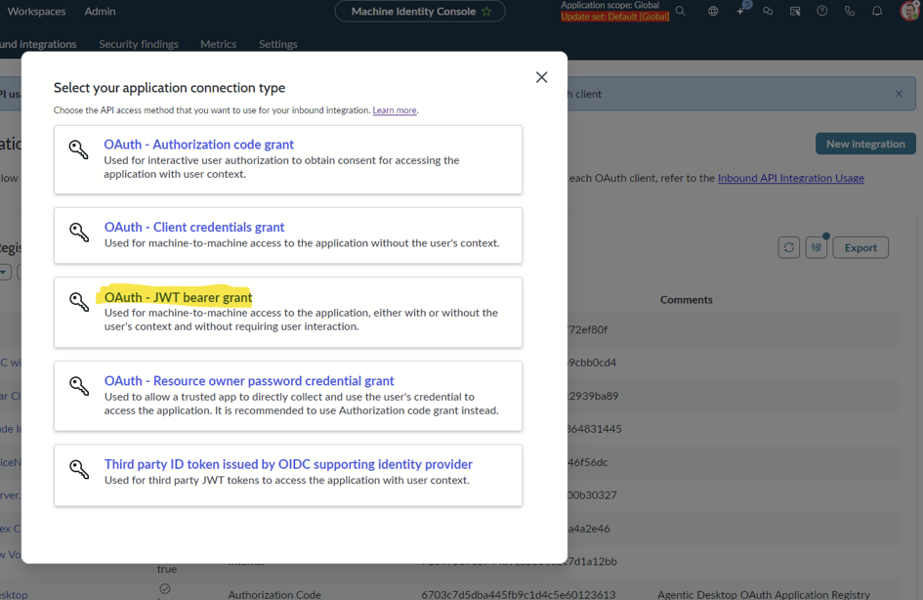Click key icon on Authorization code grant card

[x=78, y=149]
